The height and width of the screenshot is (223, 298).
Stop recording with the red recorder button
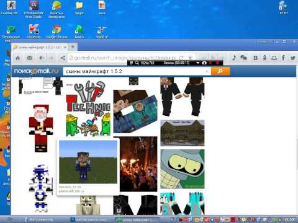[x=217, y=63]
